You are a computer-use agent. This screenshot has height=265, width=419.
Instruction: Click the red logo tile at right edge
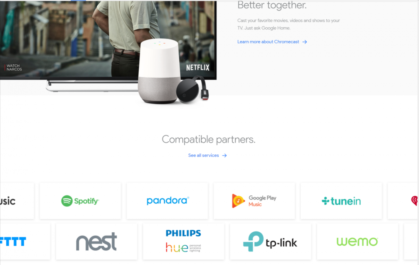(x=403, y=201)
